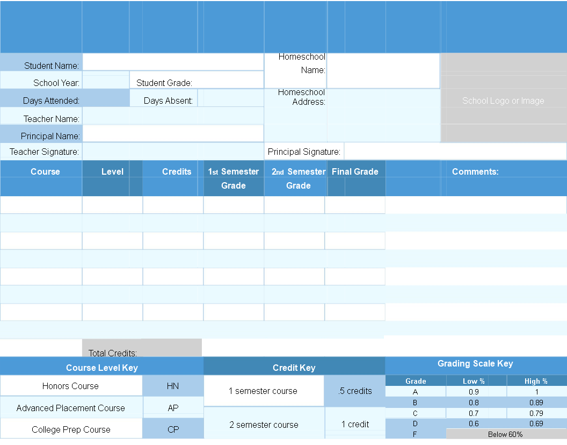Click the '1 semester course' cell
Image resolution: width=567 pixels, height=445 pixels.
[264, 391]
